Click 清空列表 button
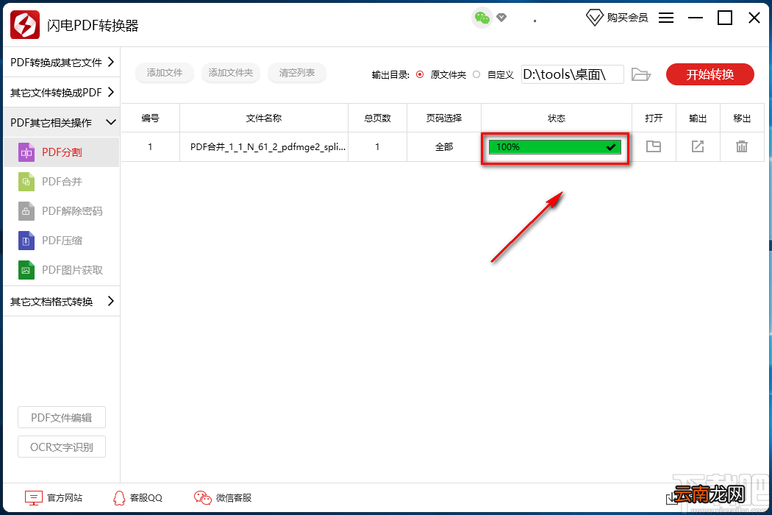The image size is (772, 515). 297,72
